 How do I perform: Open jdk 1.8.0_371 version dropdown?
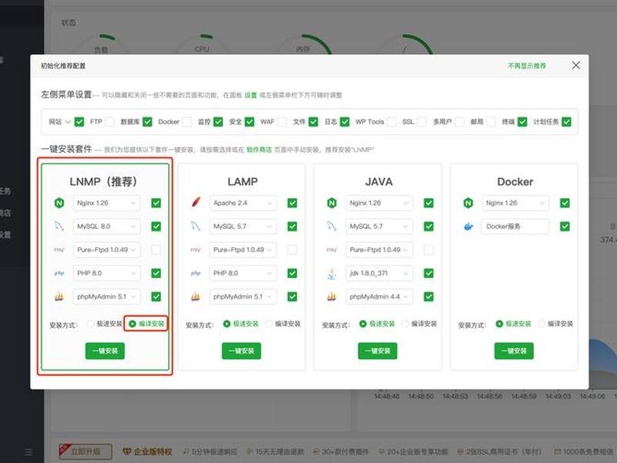(379, 273)
